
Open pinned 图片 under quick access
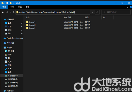[x=8, y=34]
